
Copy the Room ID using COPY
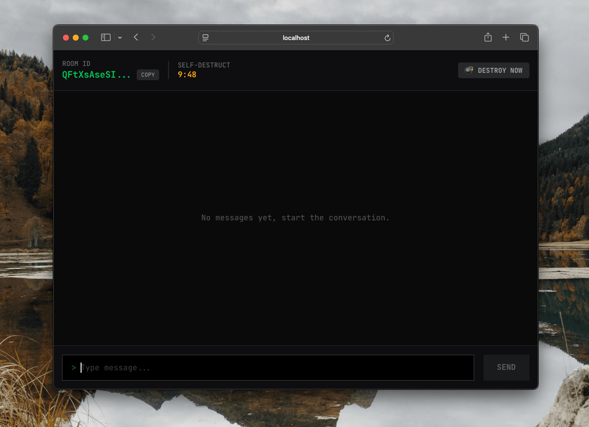[147, 74]
